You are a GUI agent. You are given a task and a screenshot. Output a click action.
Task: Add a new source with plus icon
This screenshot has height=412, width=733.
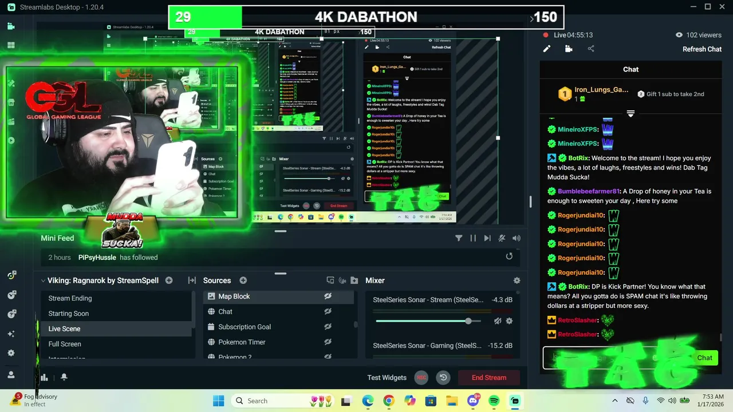tap(243, 280)
